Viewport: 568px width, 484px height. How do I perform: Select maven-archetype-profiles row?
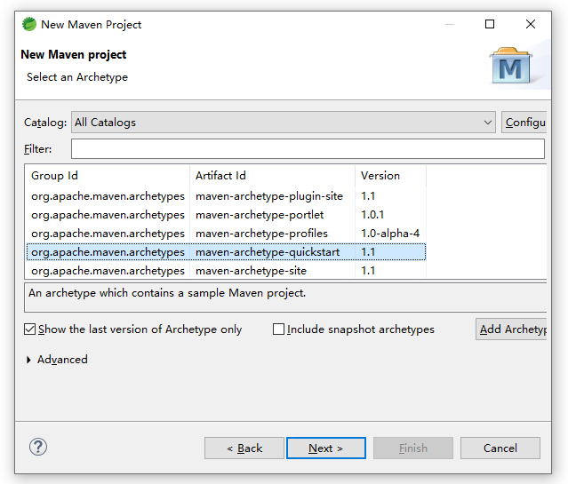226,234
